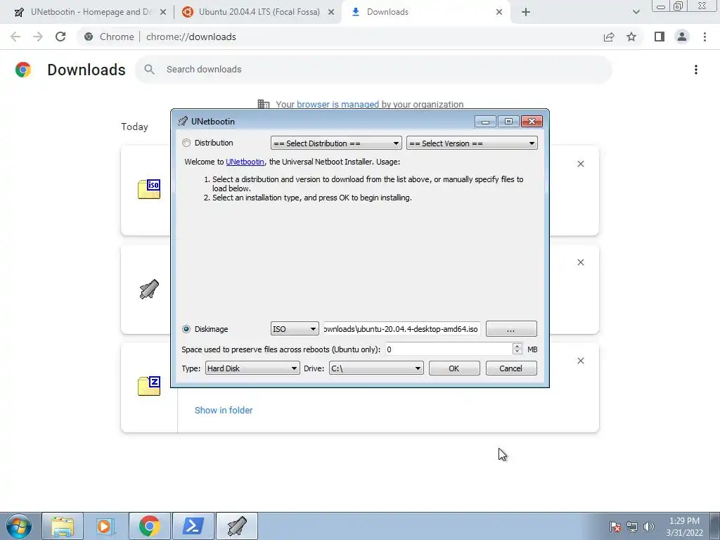Screen dimensions: 720x540
Task: Open PowerShell from taskbar
Action: point(193,526)
